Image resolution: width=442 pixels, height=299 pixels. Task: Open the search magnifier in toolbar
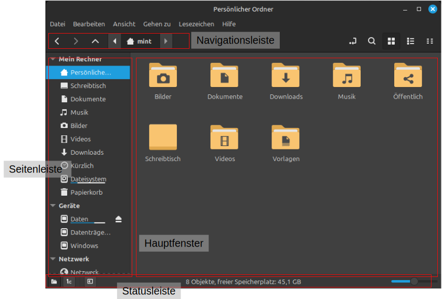click(x=372, y=41)
